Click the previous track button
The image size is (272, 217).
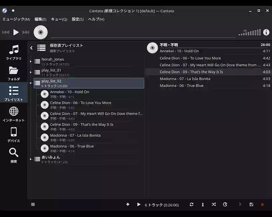[x=6, y=32]
